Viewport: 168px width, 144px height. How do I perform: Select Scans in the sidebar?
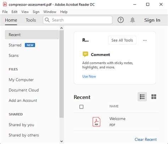[13, 56]
